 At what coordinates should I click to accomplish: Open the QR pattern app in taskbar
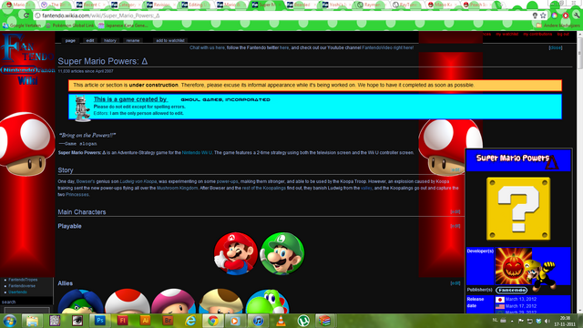coord(55,321)
